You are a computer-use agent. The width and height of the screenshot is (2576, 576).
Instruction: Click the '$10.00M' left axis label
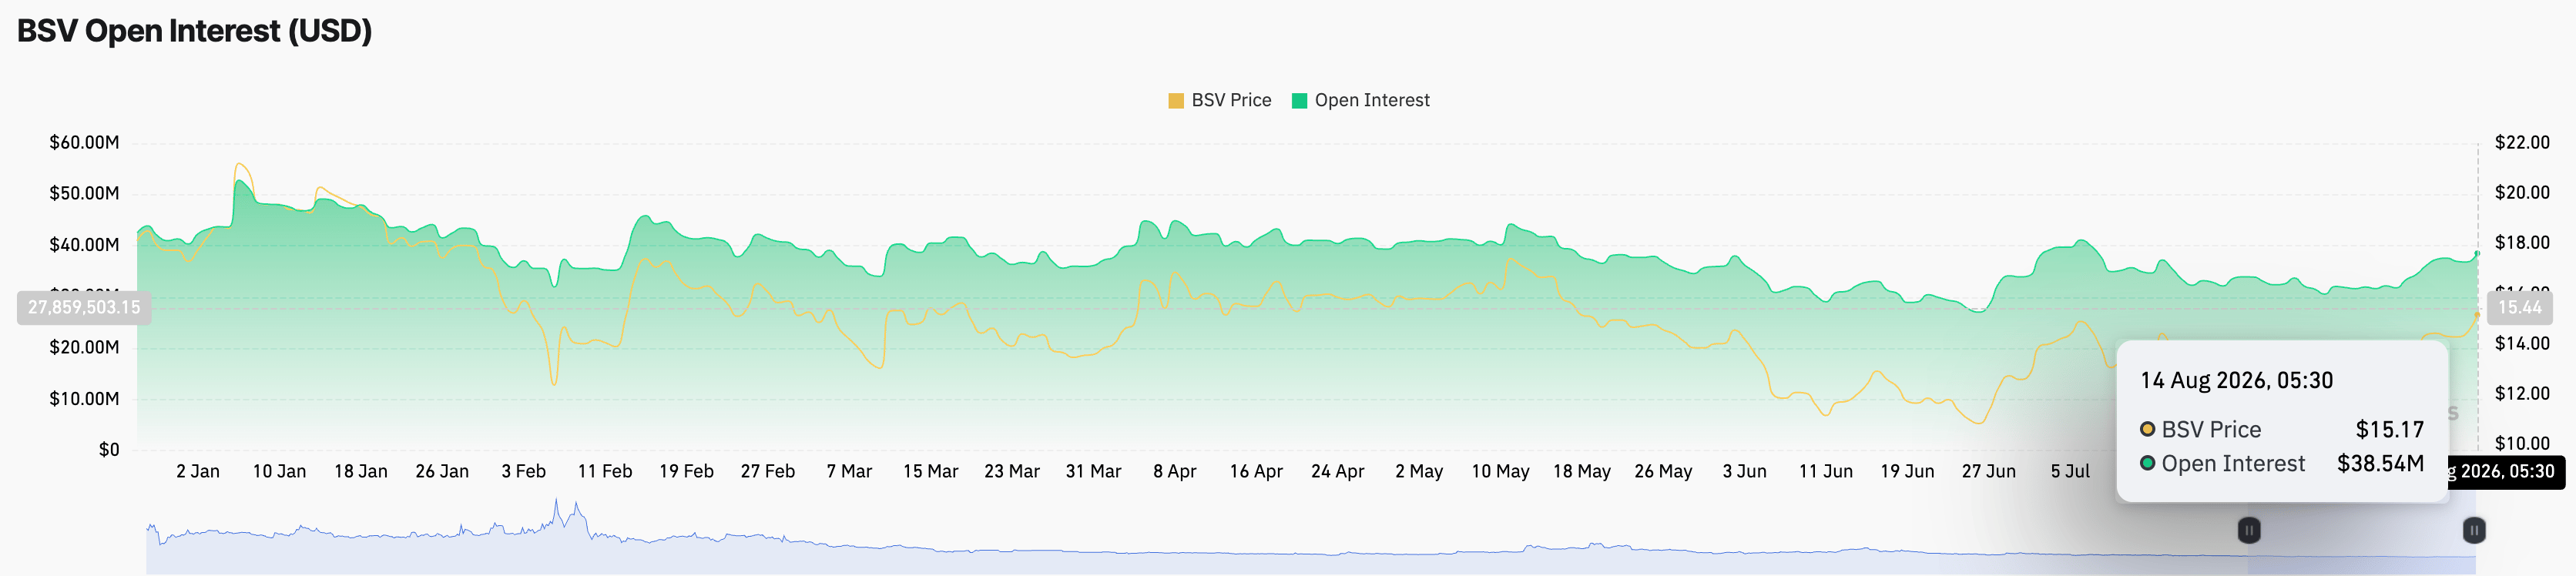click(84, 398)
